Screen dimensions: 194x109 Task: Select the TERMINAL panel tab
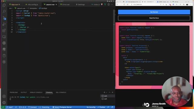coord(49,92)
